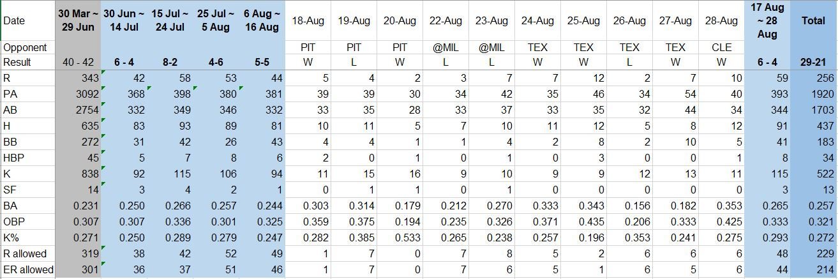Screen dimensions: 838x279
Task: Click the 29-21 total result cell
Action: pyautogui.click(x=813, y=63)
